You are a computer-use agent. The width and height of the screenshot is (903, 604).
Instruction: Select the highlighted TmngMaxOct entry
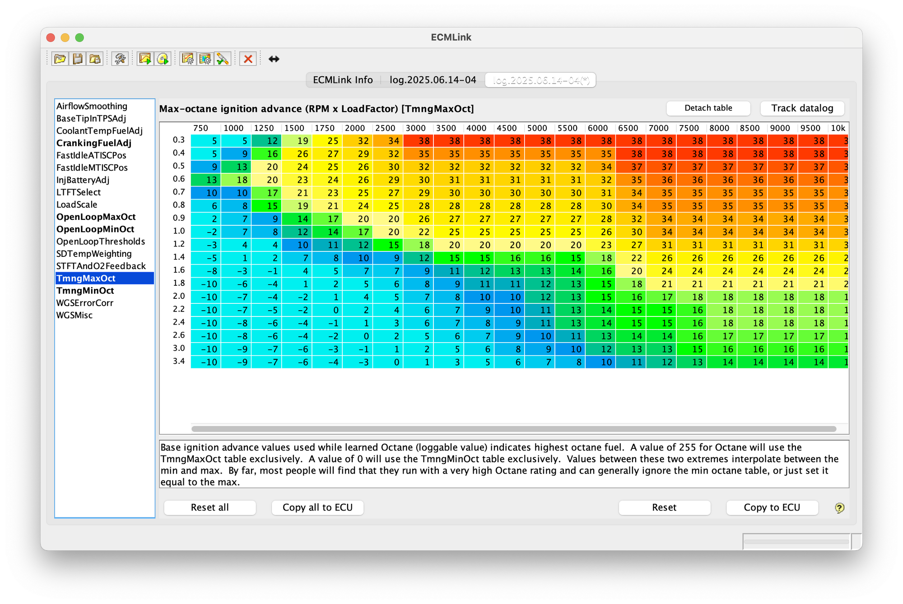click(x=105, y=278)
